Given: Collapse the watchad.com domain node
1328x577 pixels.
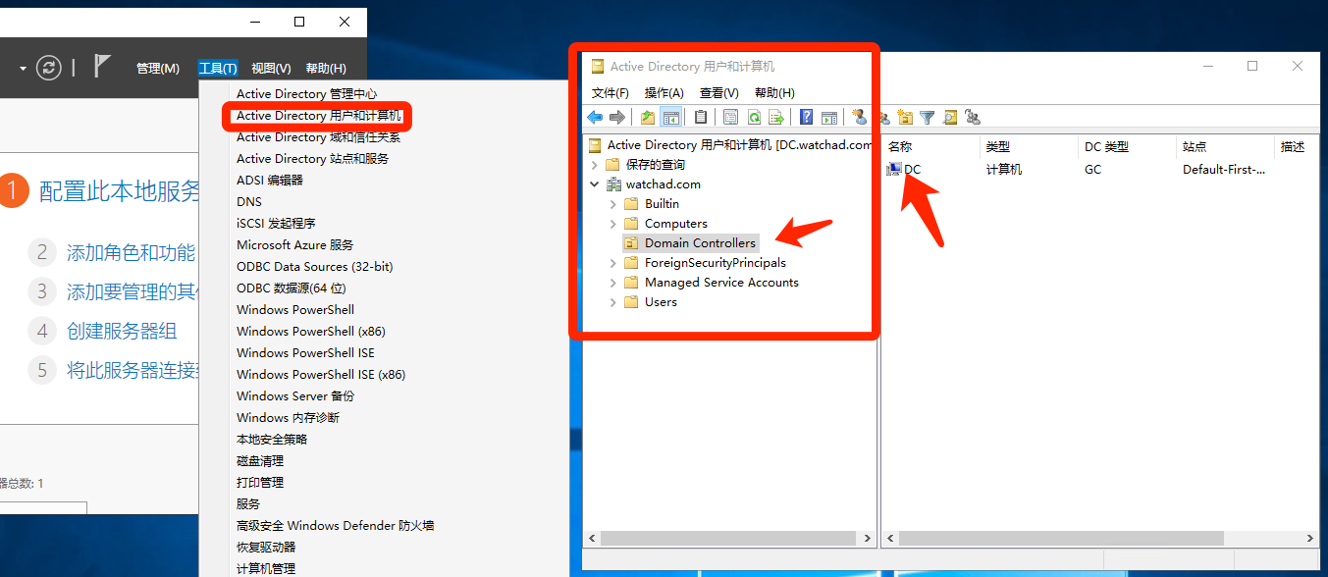Looking at the screenshot, I should (595, 184).
